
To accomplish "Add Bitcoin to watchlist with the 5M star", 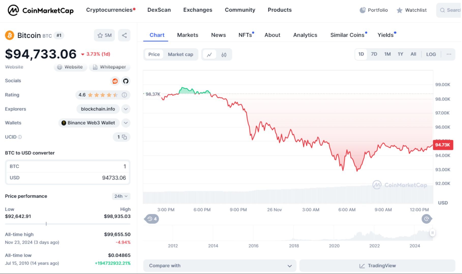I will click(104, 35).
